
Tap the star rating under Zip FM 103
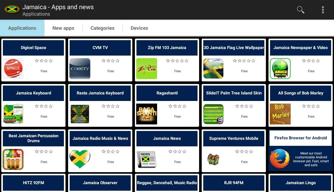[x=177, y=61]
